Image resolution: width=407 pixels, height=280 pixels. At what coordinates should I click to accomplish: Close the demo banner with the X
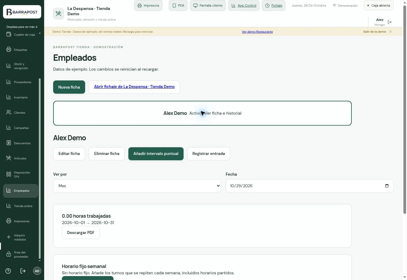[390, 31]
